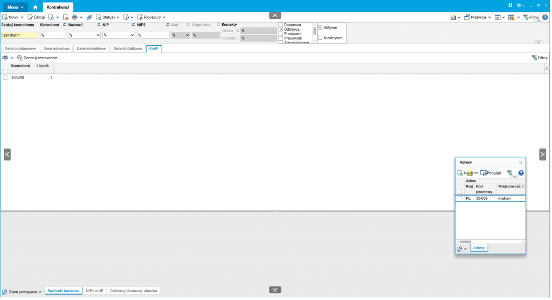Open help icon in the Adresy panel

tap(521, 173)
